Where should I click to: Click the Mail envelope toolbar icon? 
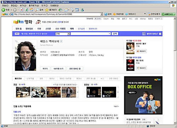pyautogui.click(x=66, y=10)
